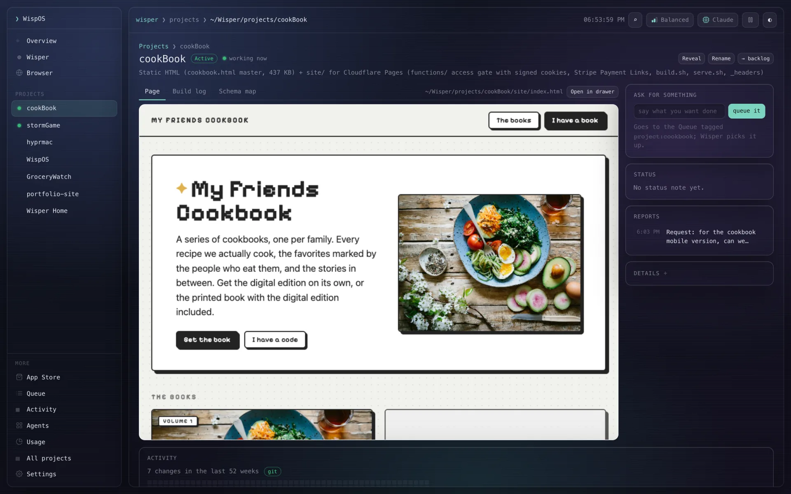Click the wisper breadcrumb in top bar

coord(147,20)
